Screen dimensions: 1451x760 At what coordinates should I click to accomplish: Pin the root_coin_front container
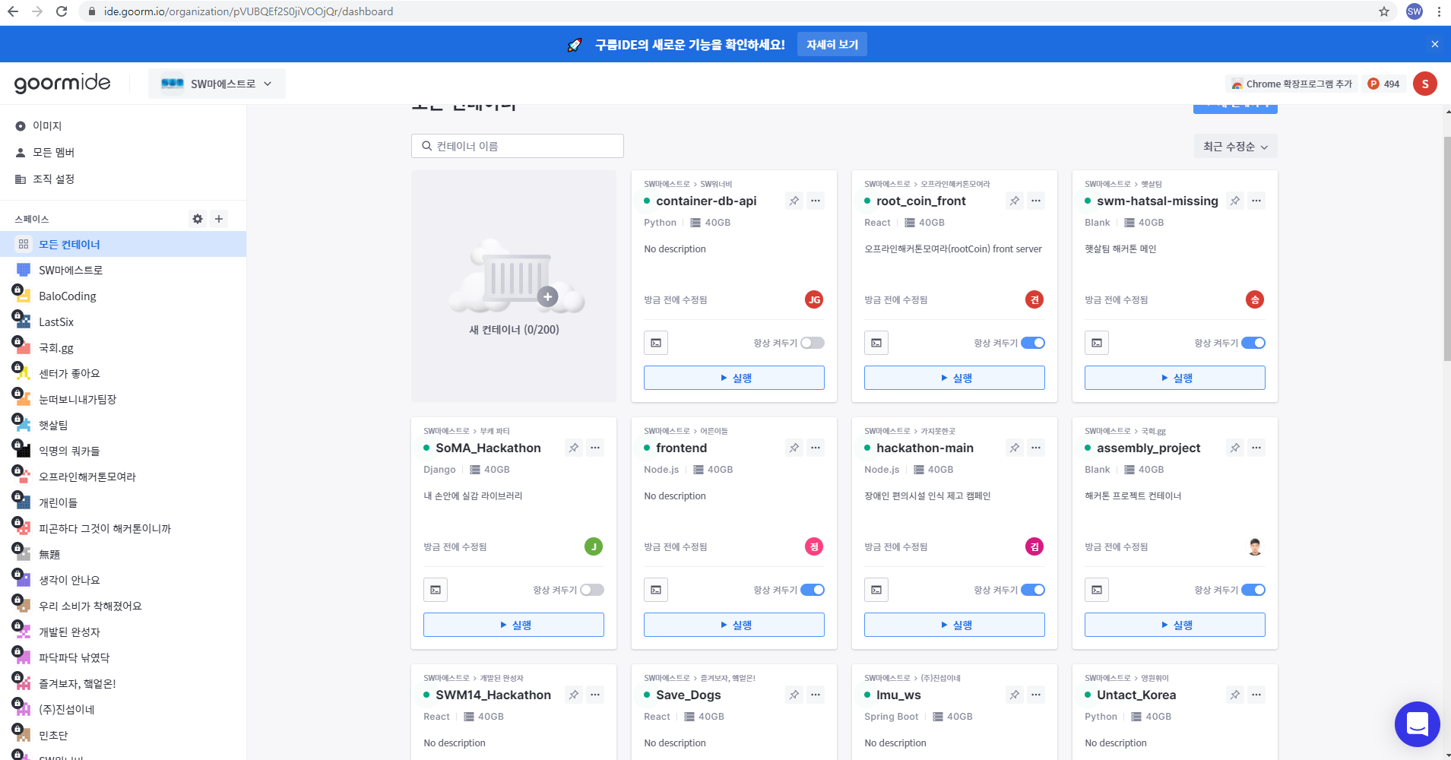click(1014, 201)
